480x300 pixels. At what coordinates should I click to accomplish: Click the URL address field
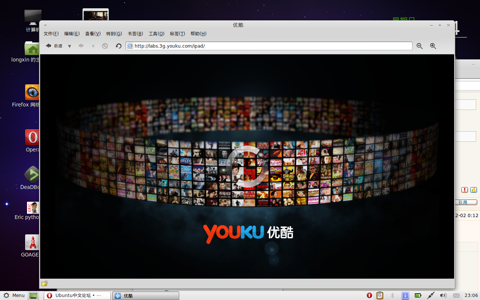269,46
